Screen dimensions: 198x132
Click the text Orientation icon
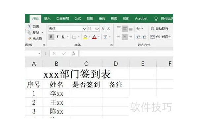[139, 28]
